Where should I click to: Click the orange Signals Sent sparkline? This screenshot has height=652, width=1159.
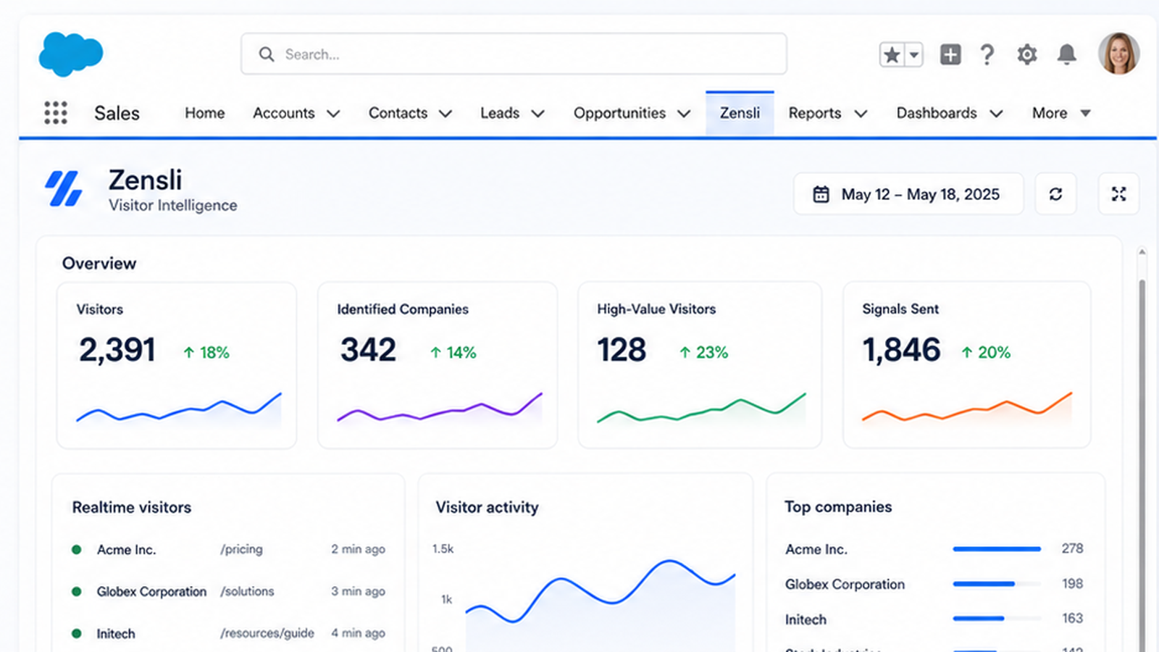(967, 409)
